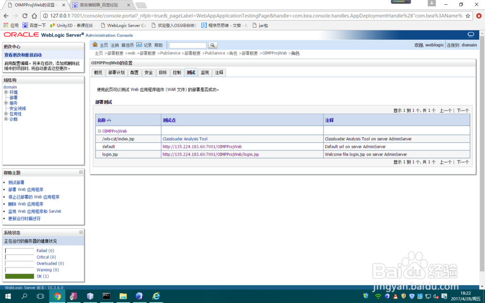Click the Windows Start button
Viewport: 485px width, 303px height.
tap(8, 296)
